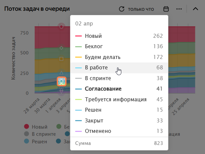Select the В работе row in the tooltip
Screen dimensions: 205x154
coord(119,68)
